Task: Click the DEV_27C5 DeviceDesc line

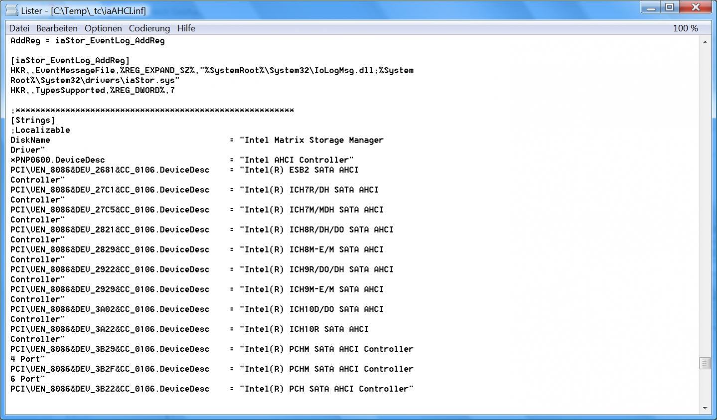Action: coord(197,210)
